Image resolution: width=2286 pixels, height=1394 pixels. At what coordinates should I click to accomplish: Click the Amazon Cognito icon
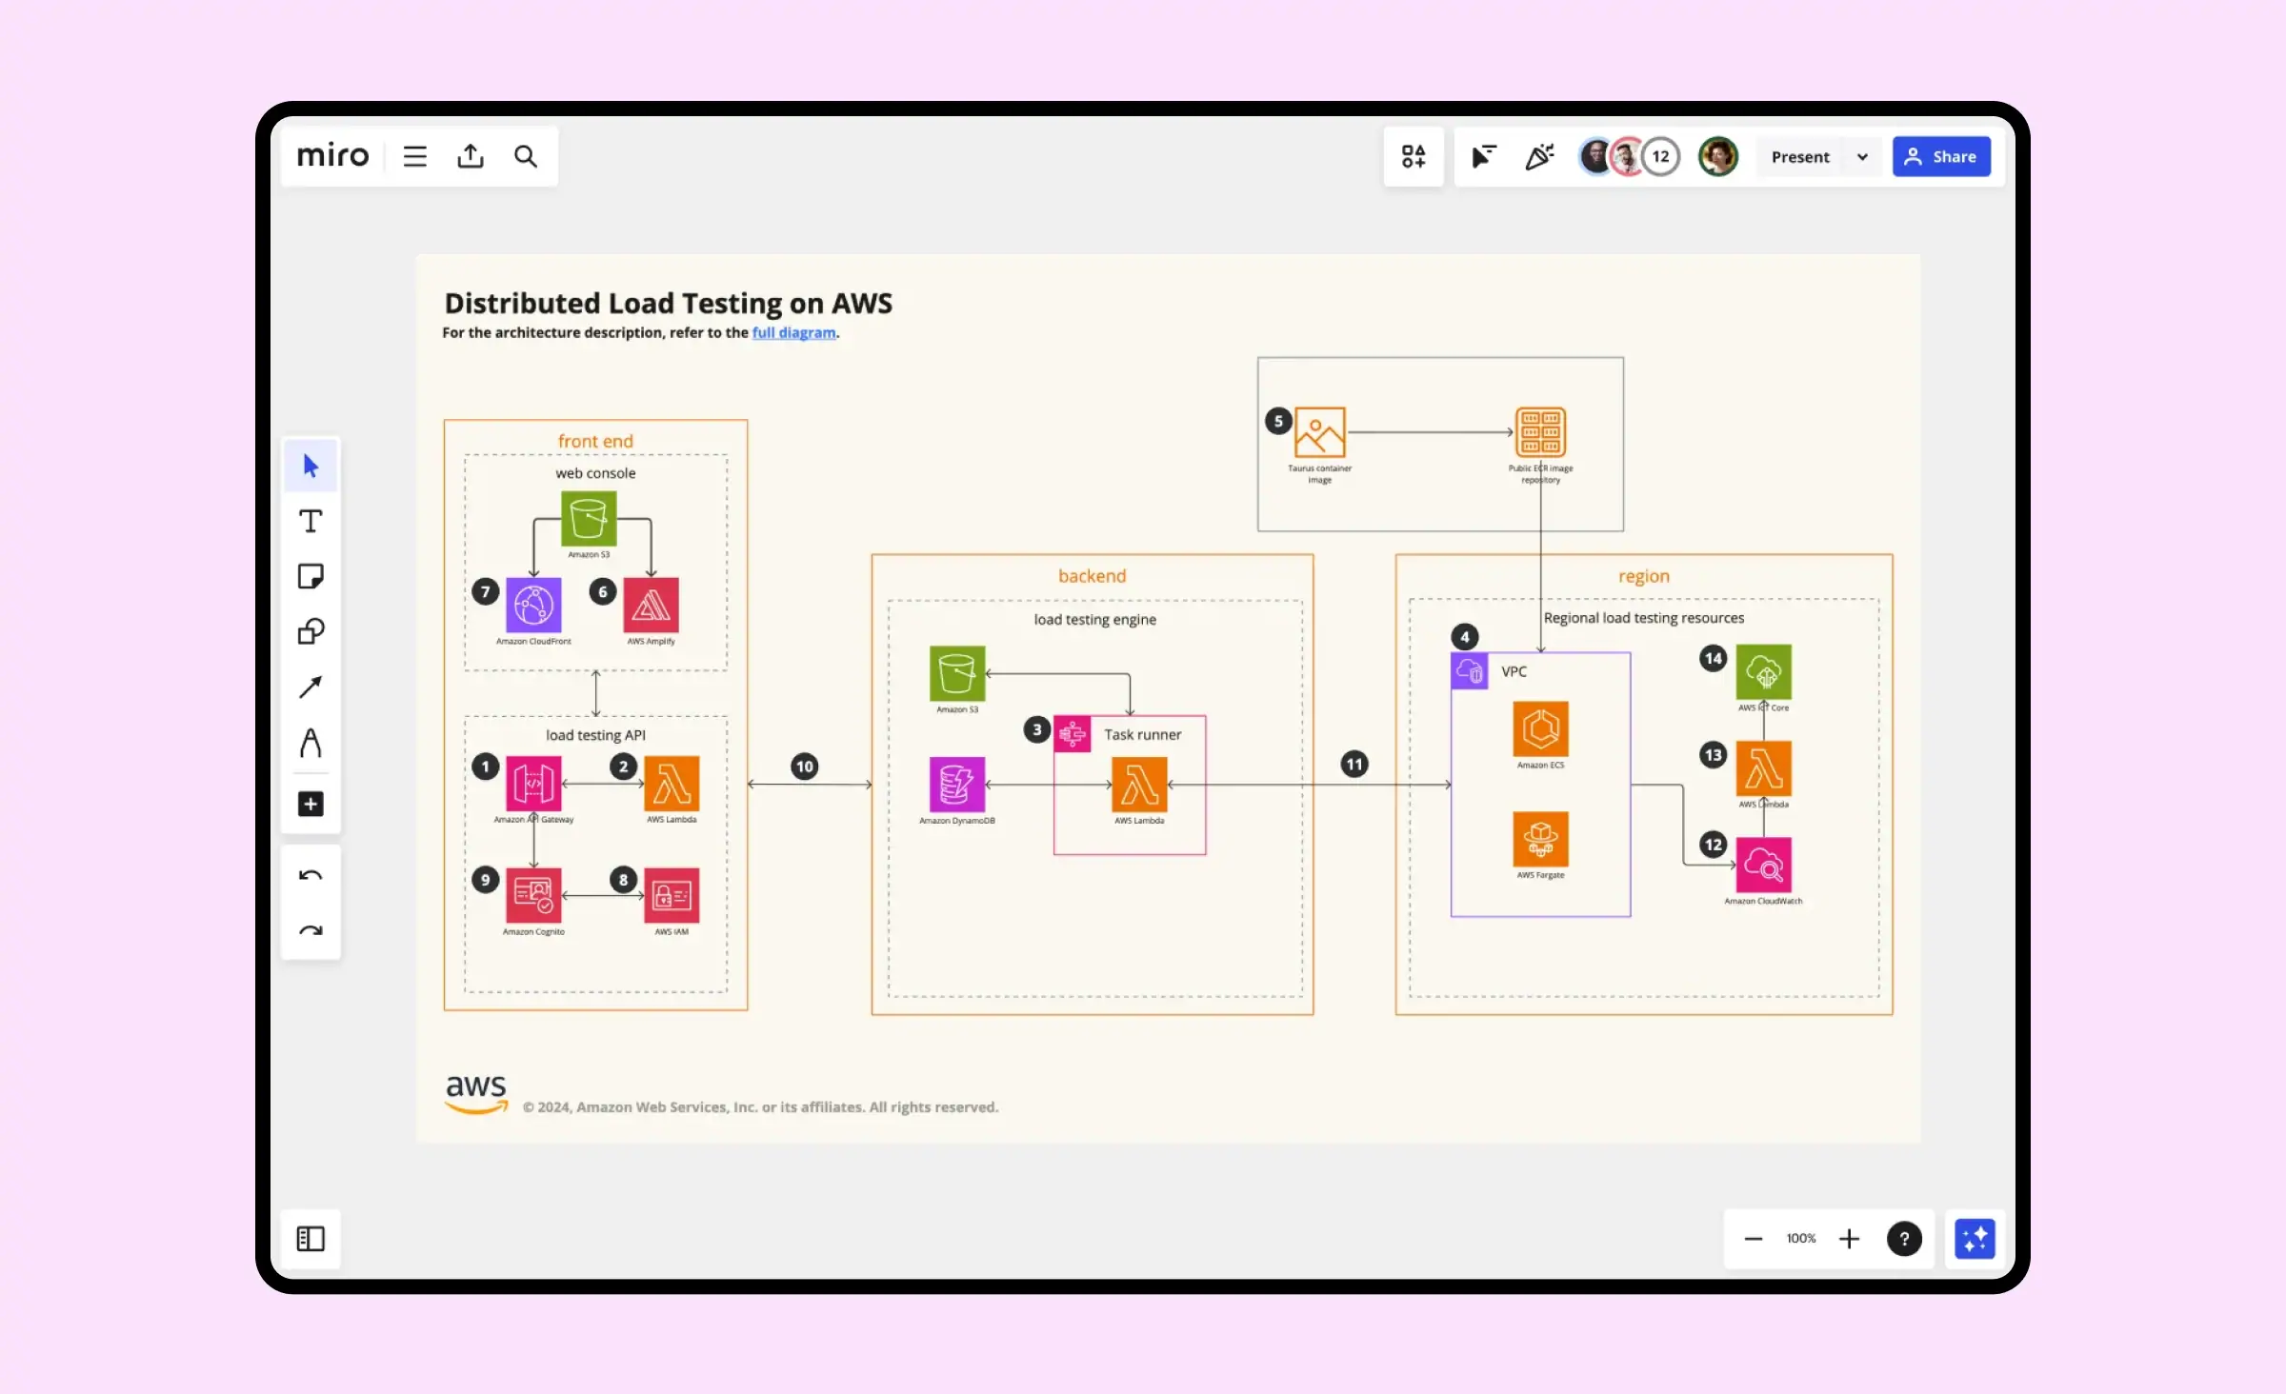(533, 895)
